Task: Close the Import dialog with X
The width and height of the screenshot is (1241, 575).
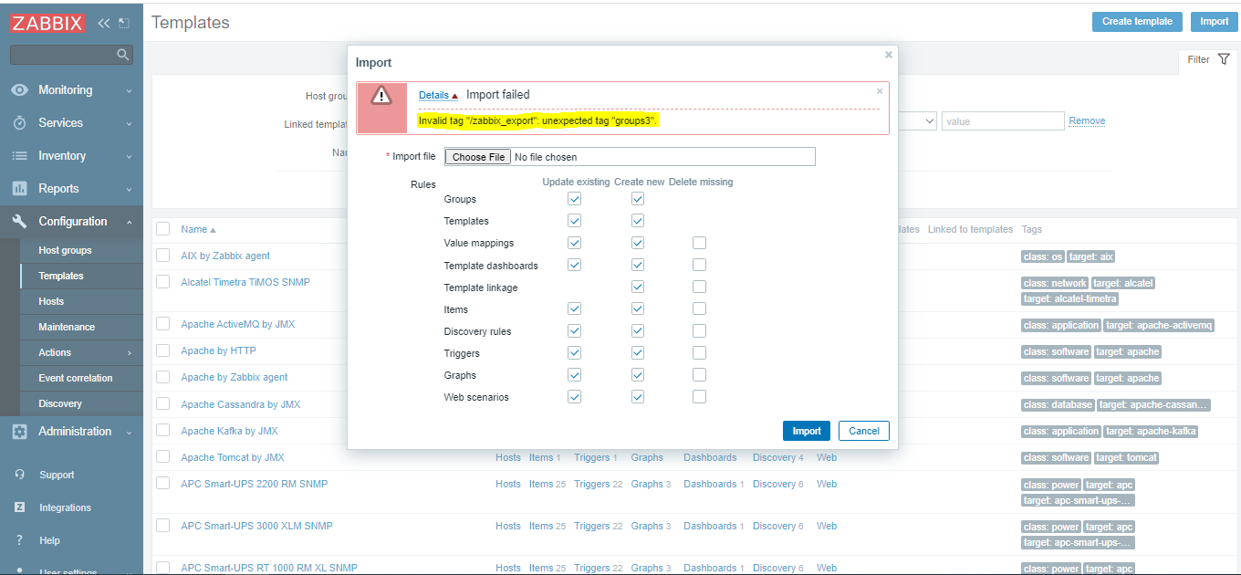Action: 888,55
